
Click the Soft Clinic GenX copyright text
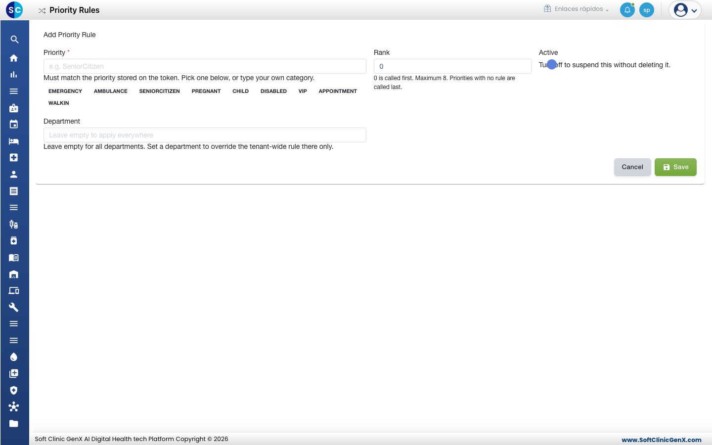click(132, 439)
